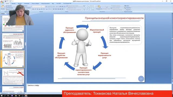Justify paragraph text
Viewport: 173px width, 97px height.
(x=60, y=9)
